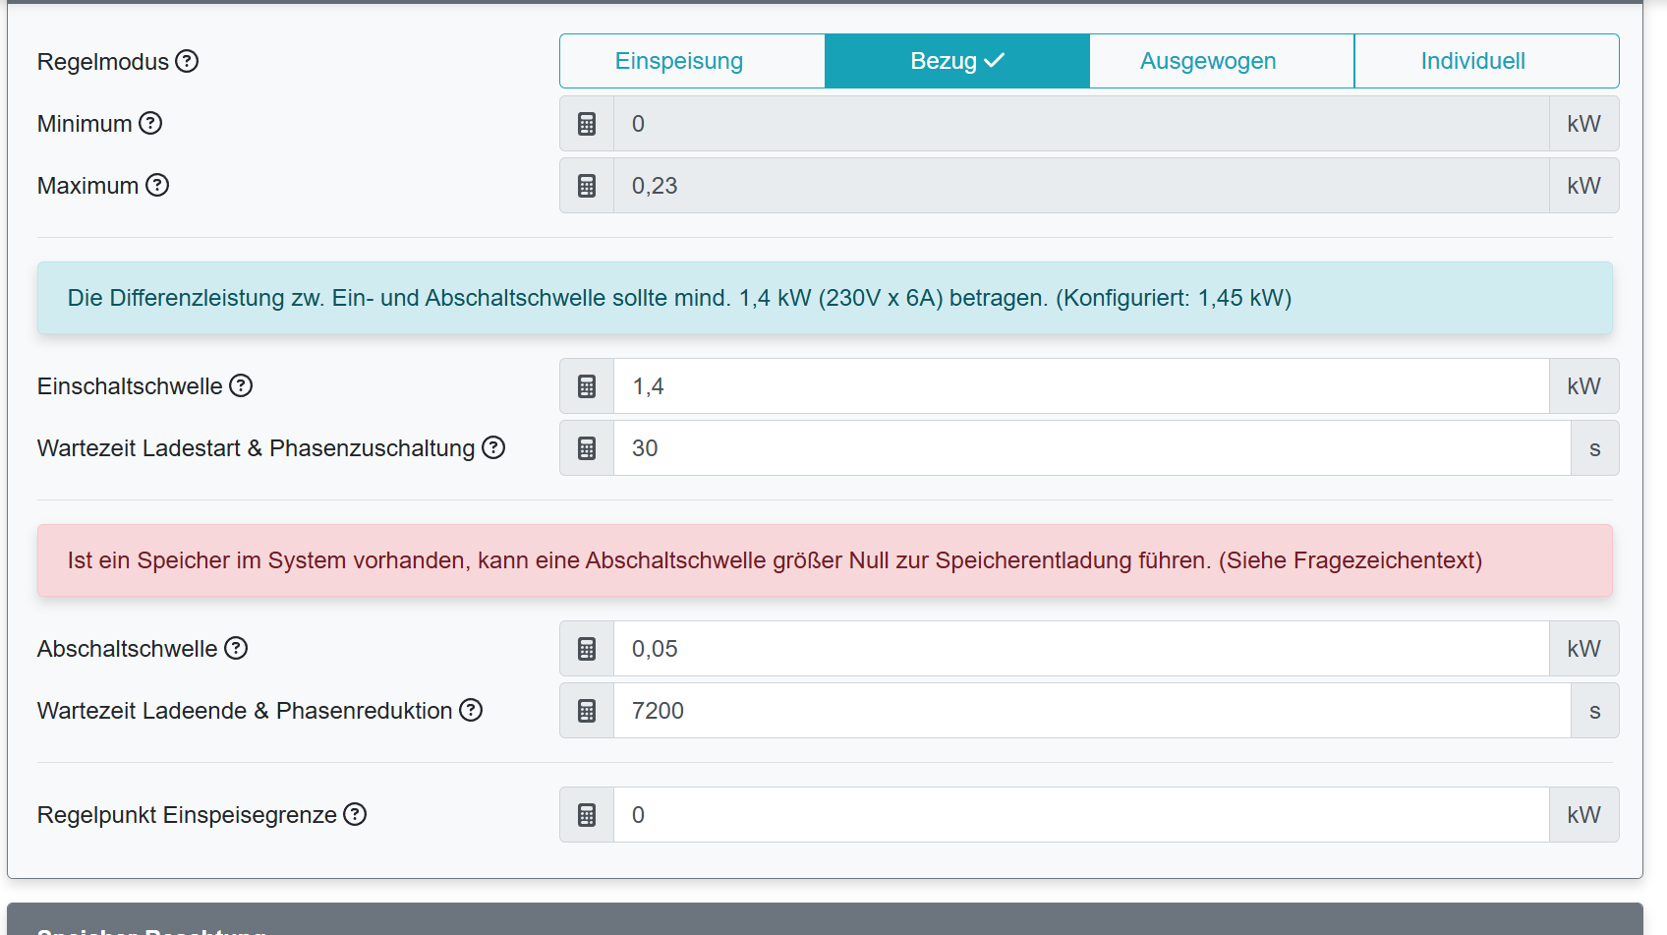The width and height of the screenshot is (1667, 935).
Task: Show help for Abschaltschwelle
Action: tap(235, 648)
